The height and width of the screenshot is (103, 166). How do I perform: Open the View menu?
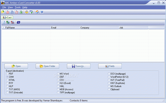(x=10, y=7)
